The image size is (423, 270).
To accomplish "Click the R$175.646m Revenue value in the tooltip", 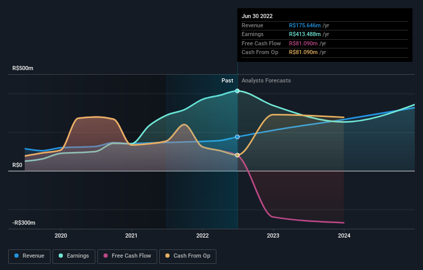I will pos(305,25).
